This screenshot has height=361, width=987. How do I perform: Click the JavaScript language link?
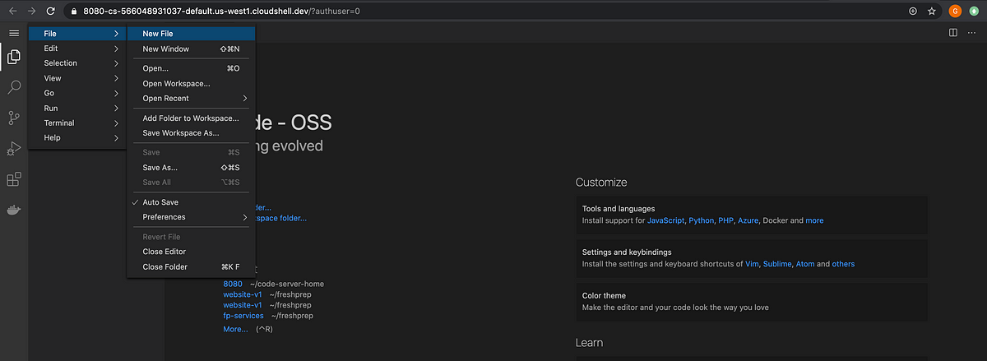tap(665, 220)
